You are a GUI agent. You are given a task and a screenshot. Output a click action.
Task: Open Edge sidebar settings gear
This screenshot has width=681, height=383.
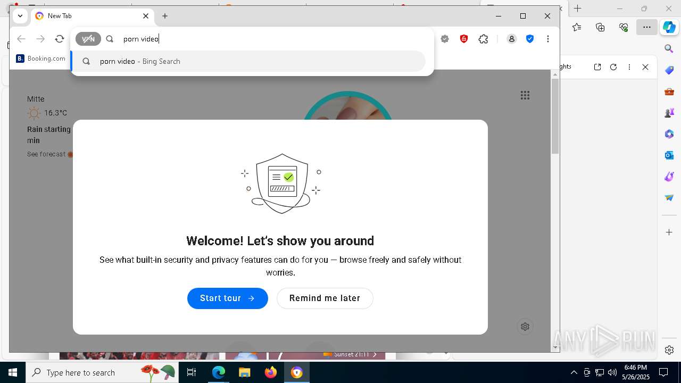(669, 350)
